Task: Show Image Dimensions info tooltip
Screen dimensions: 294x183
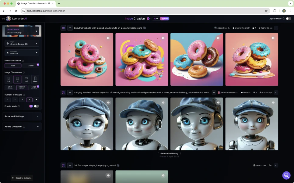Action: [24, 72]
